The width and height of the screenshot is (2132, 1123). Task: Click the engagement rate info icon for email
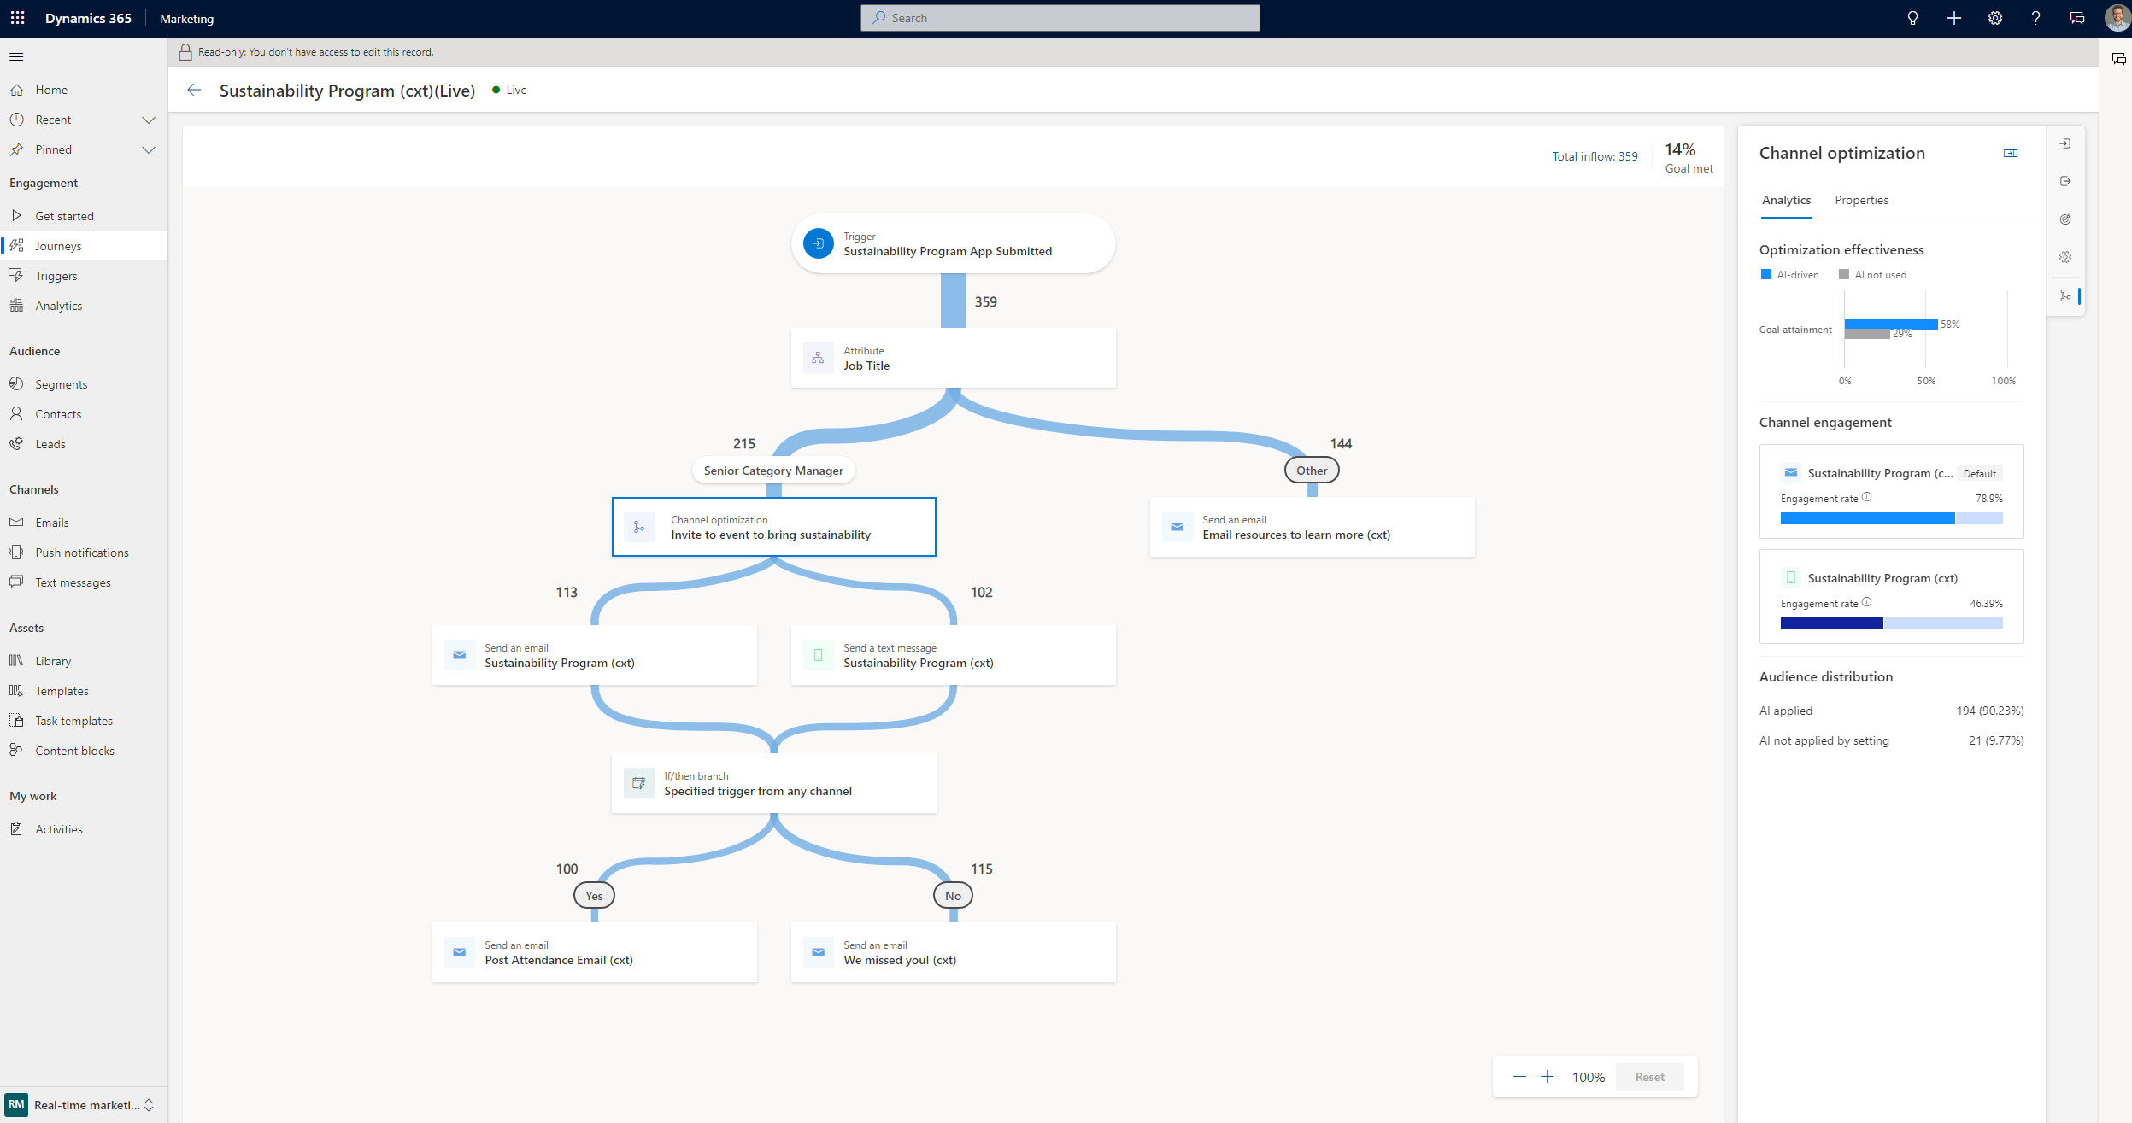pyautogui.click(x=1867, y=497)
